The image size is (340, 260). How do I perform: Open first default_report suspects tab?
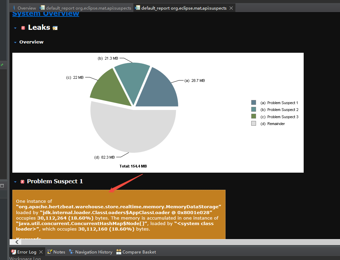[x=85, y=8]
